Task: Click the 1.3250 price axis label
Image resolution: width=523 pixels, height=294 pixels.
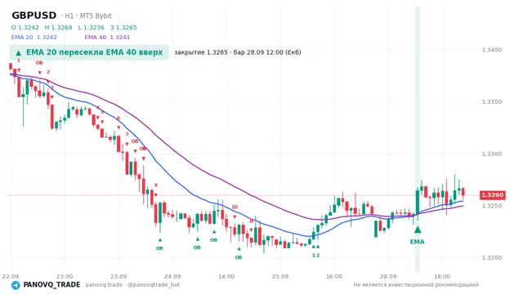Action: coord(492,206)
